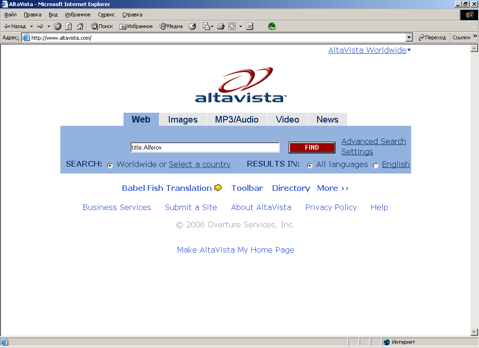This screenshot has height=348, width=479.
Task: Click the greyed-out toolbar icon next to Print
Action: click(232, 26)
